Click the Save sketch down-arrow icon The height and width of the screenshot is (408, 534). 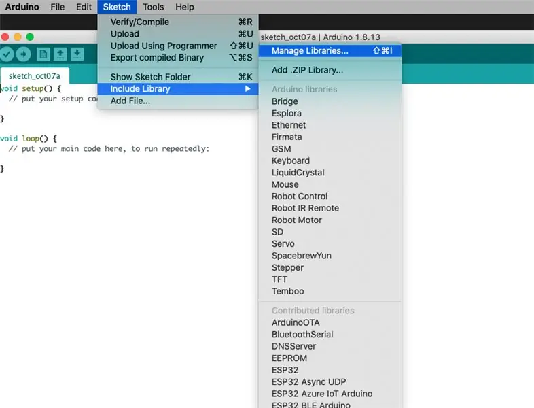(x=77, y=54)
